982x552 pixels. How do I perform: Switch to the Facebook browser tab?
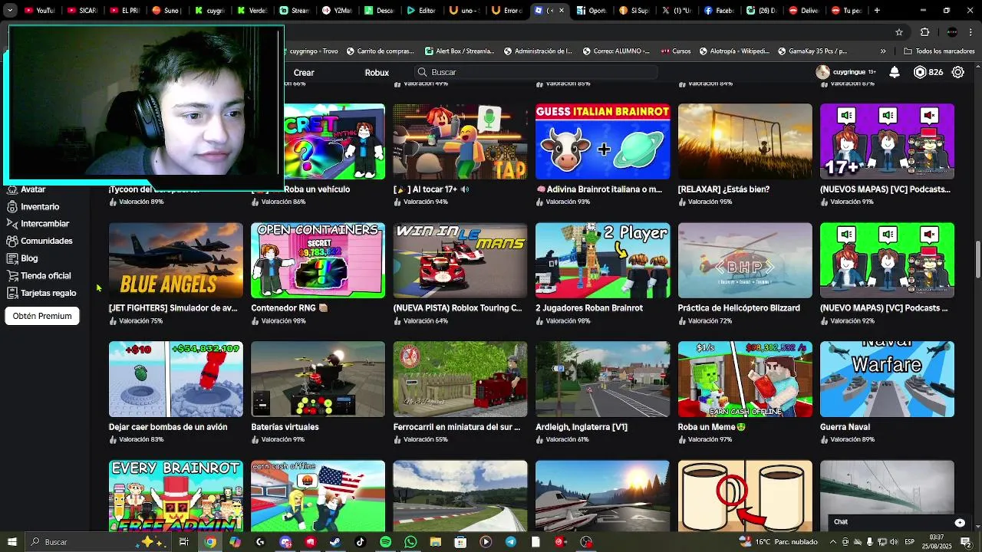pos(719,11)
